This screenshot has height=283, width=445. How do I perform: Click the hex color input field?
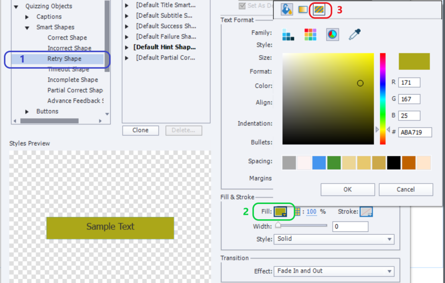[x=415, y=132]
